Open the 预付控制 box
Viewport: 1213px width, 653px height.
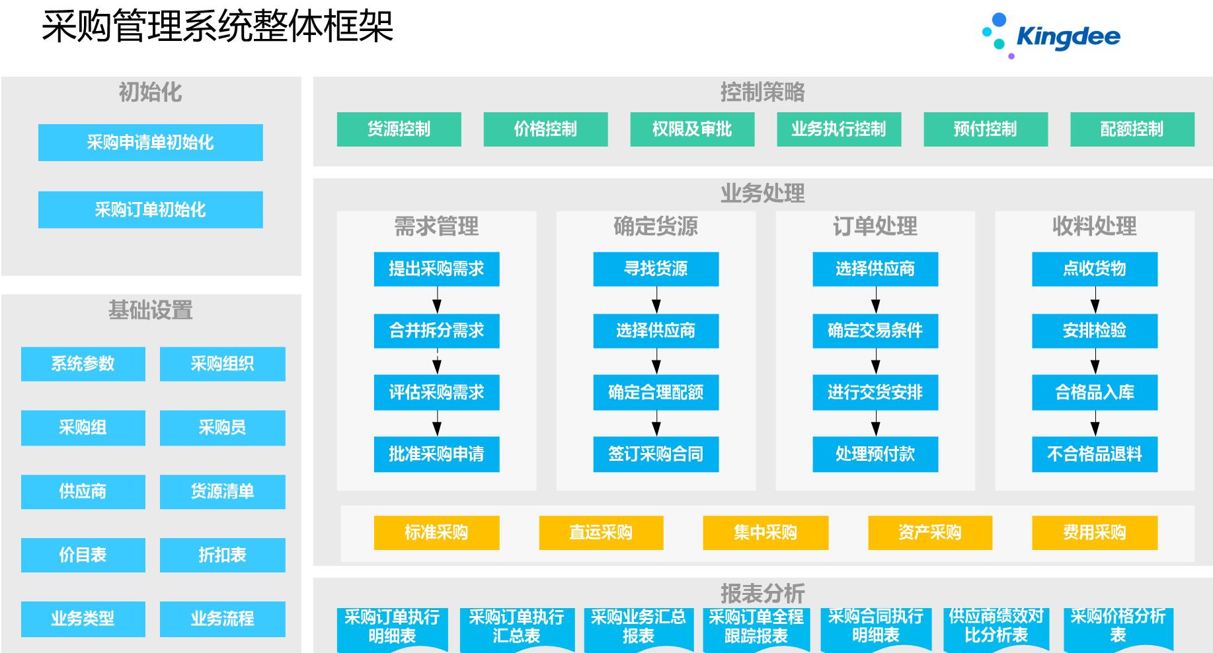986,129
